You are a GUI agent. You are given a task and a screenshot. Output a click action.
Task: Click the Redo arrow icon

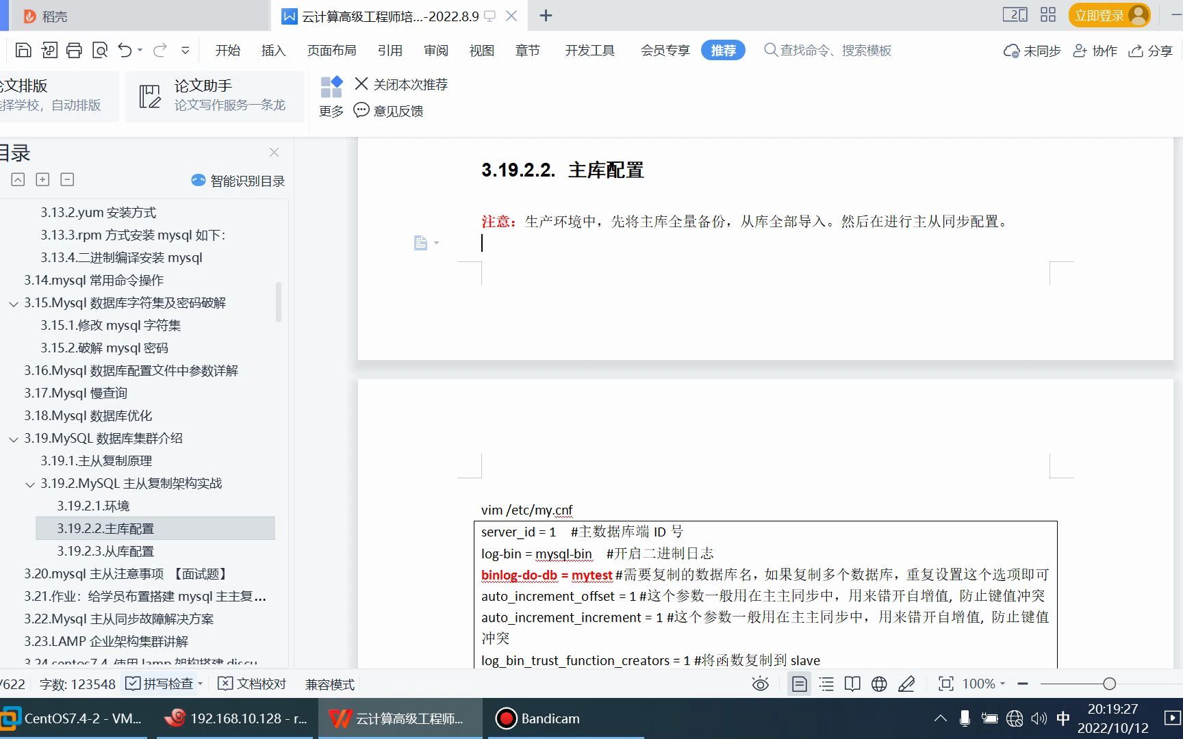(160, 50)
